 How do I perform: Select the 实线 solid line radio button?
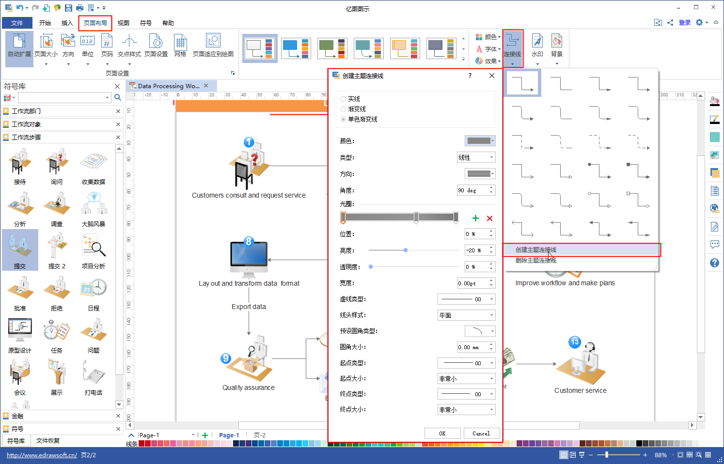point(344,99)
